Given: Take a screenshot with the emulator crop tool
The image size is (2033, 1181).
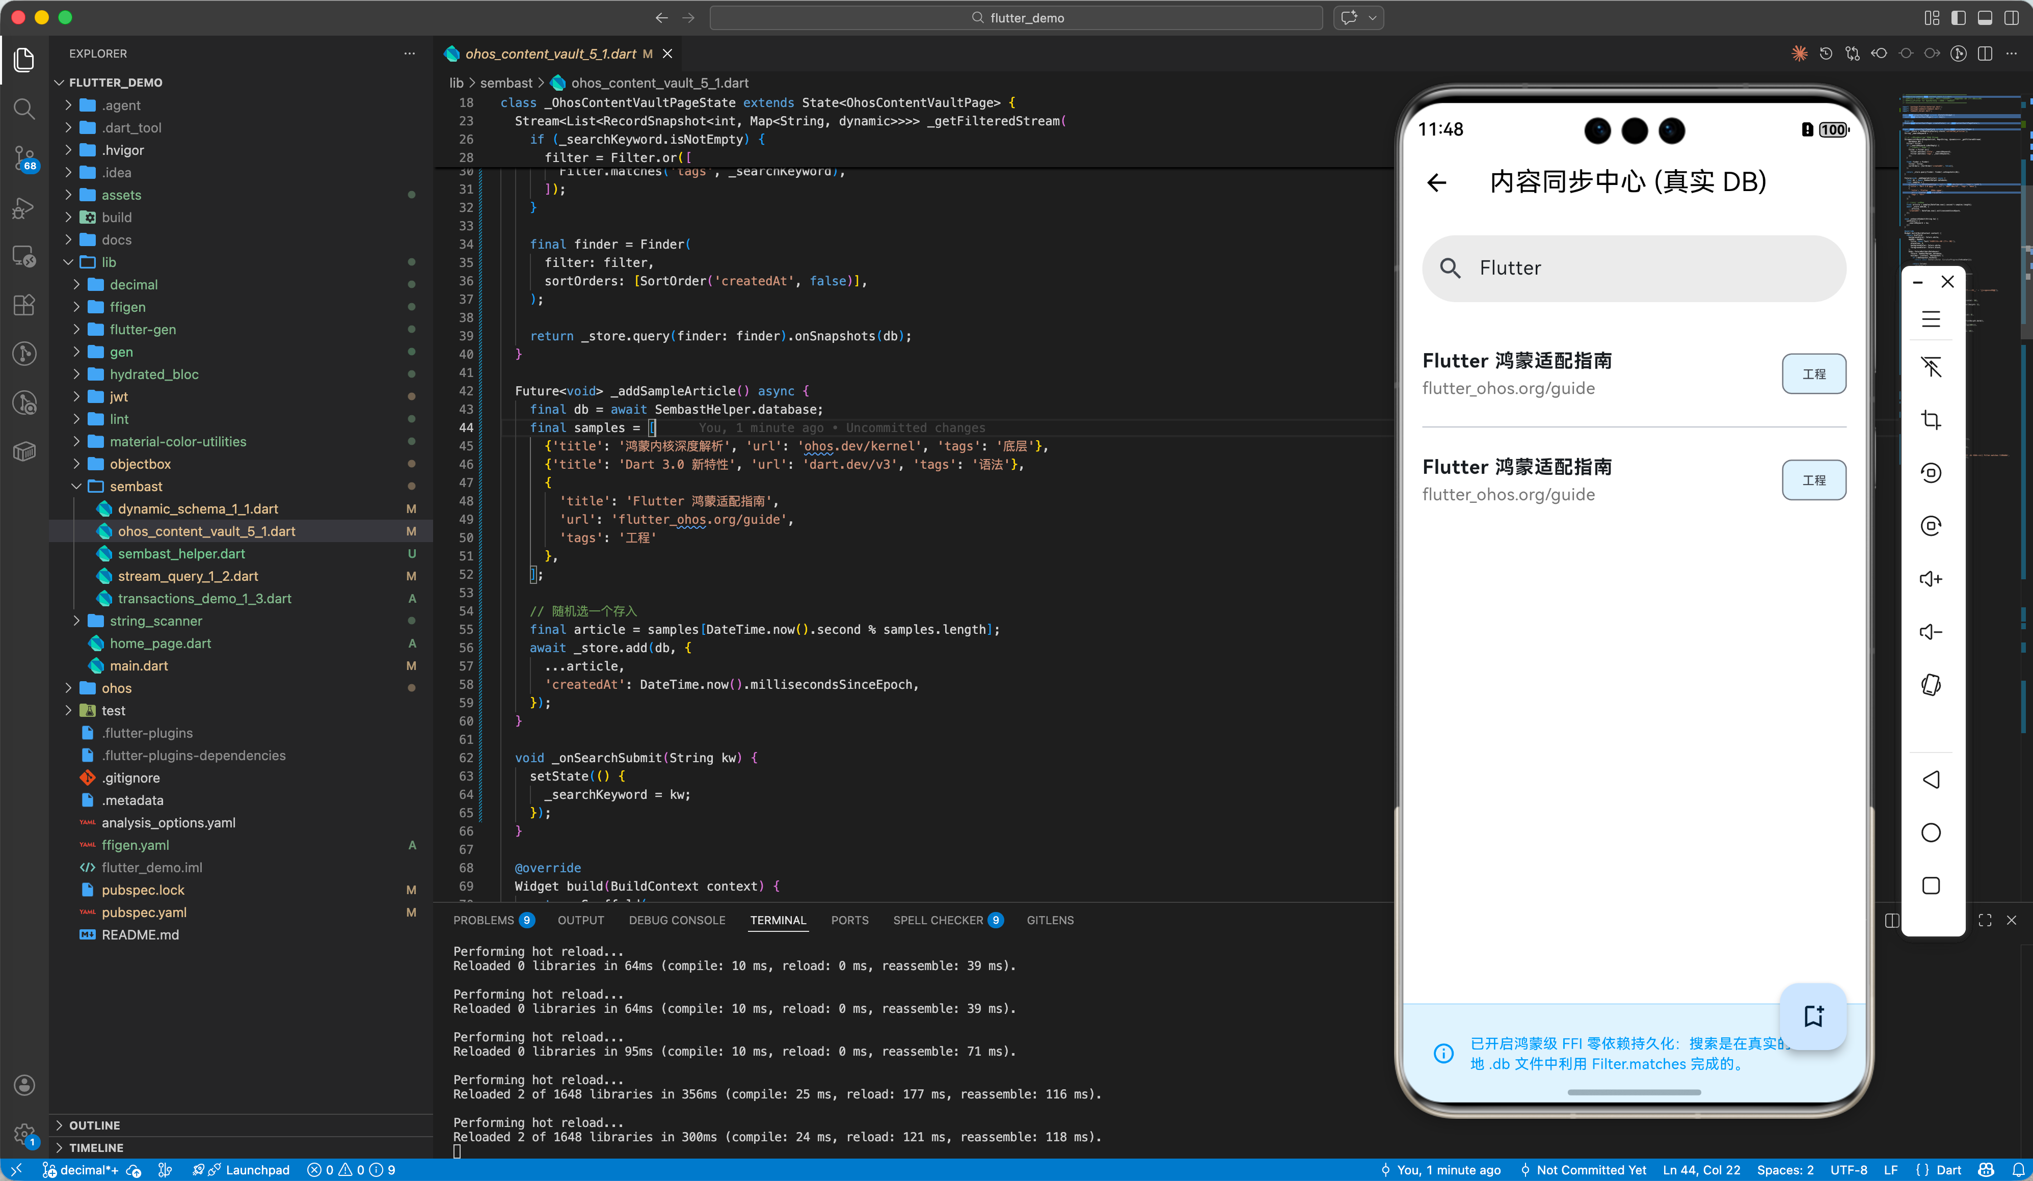Looking at the screenshot, I should (1931, 419).
